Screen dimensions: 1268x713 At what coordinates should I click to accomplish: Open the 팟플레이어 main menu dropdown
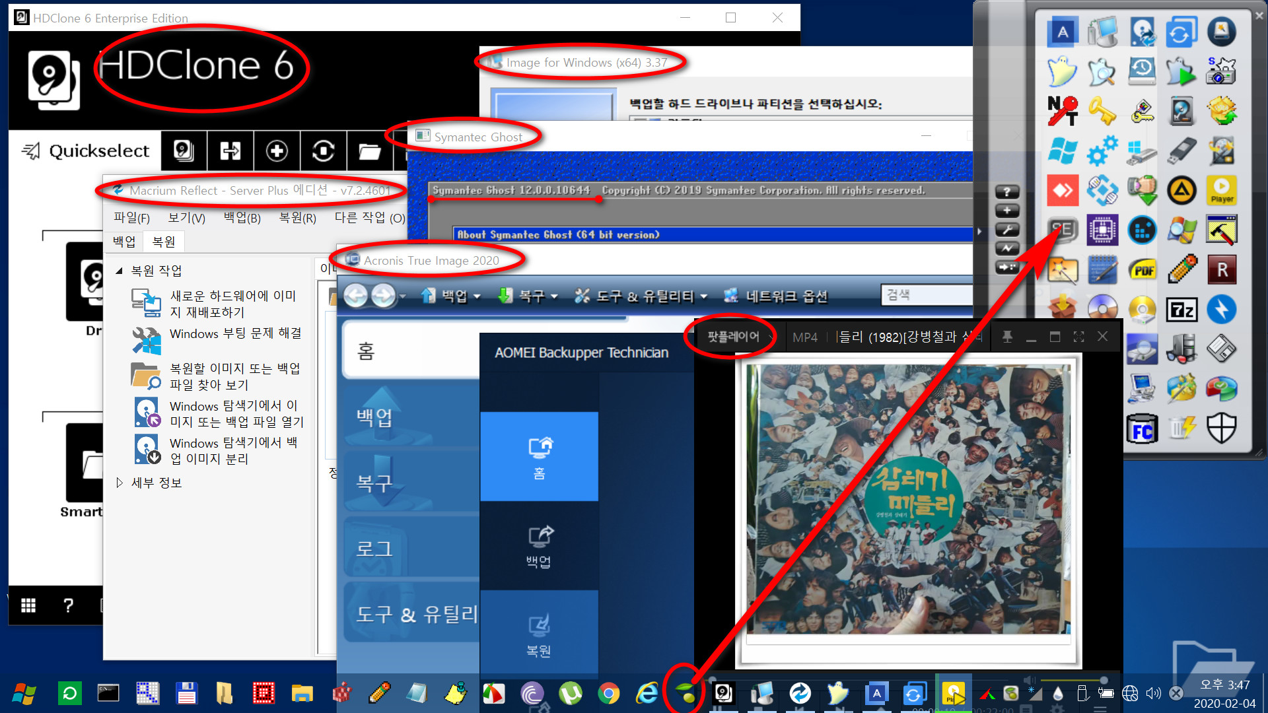coord(734,337)
